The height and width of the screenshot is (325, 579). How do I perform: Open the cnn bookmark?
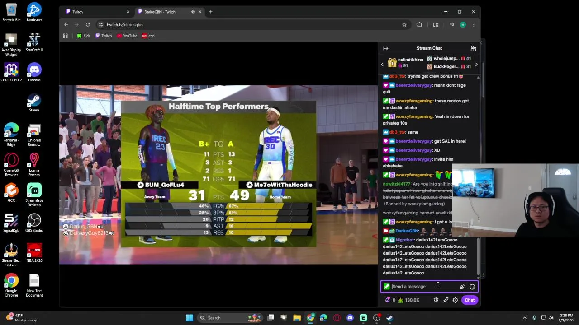coord(148,36)
